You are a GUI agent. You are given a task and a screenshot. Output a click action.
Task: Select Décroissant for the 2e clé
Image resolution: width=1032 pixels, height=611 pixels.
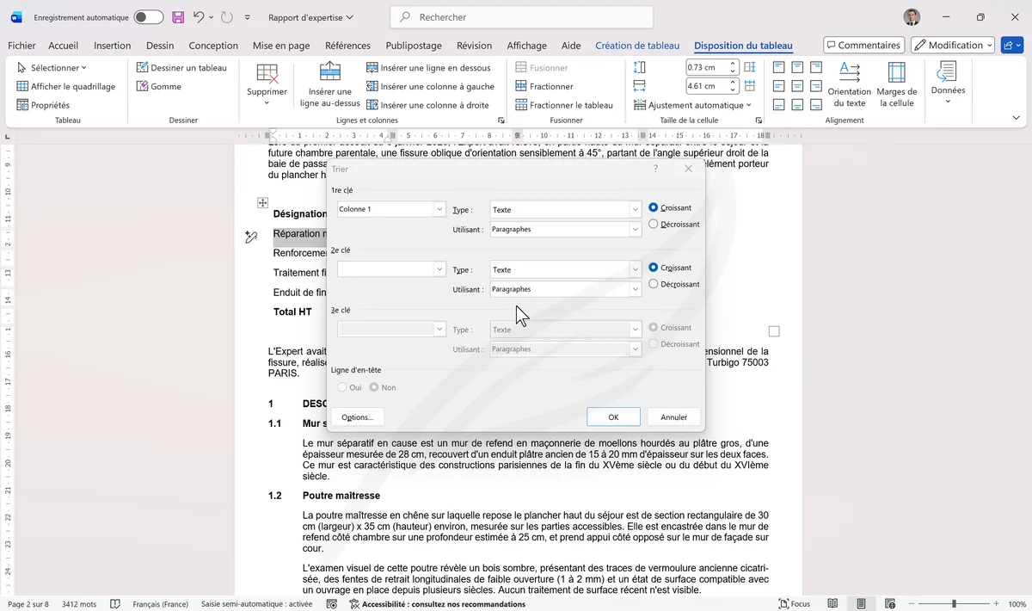pyautogui.click(x=654, y=284)
